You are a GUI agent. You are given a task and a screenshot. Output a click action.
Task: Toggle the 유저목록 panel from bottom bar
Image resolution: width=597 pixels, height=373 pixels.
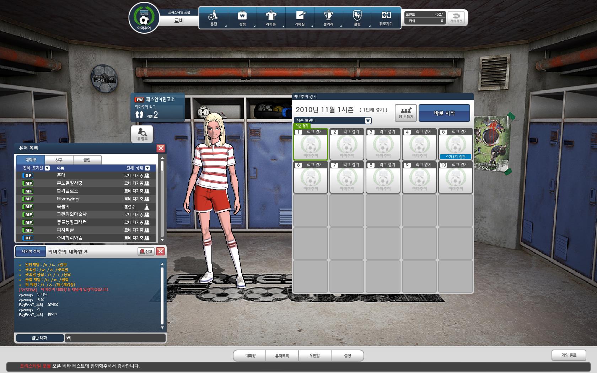282,356
